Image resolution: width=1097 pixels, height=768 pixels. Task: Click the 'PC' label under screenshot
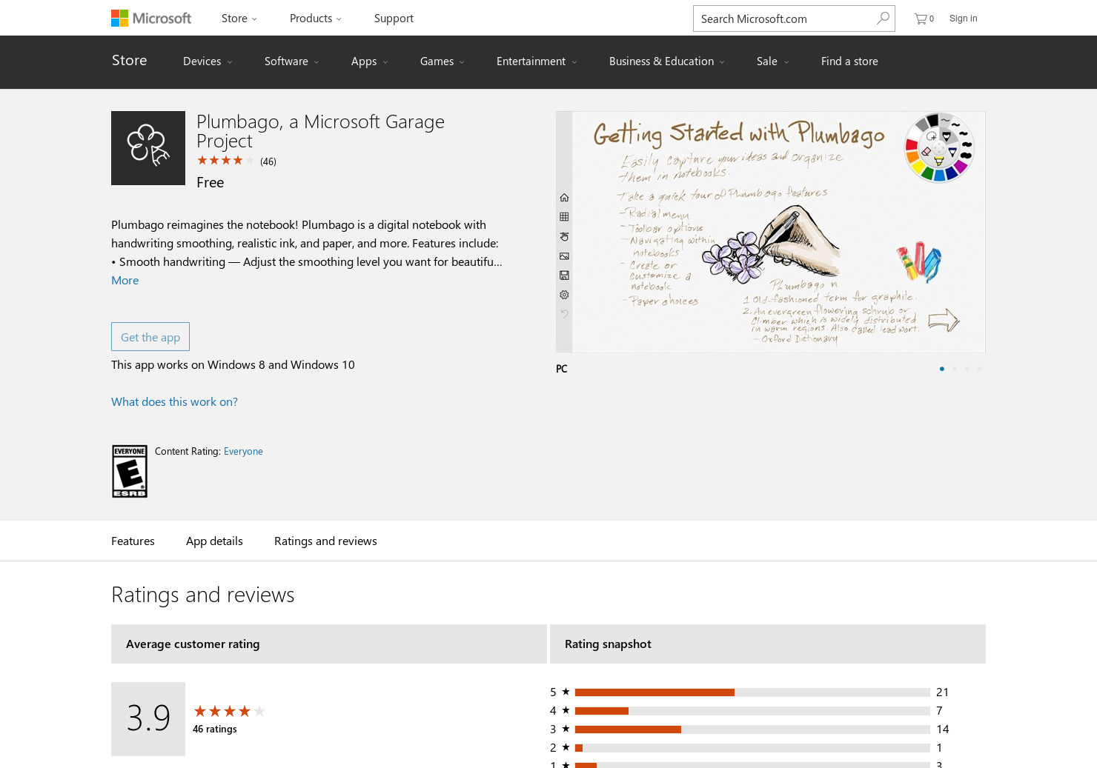tap(562, 369)
